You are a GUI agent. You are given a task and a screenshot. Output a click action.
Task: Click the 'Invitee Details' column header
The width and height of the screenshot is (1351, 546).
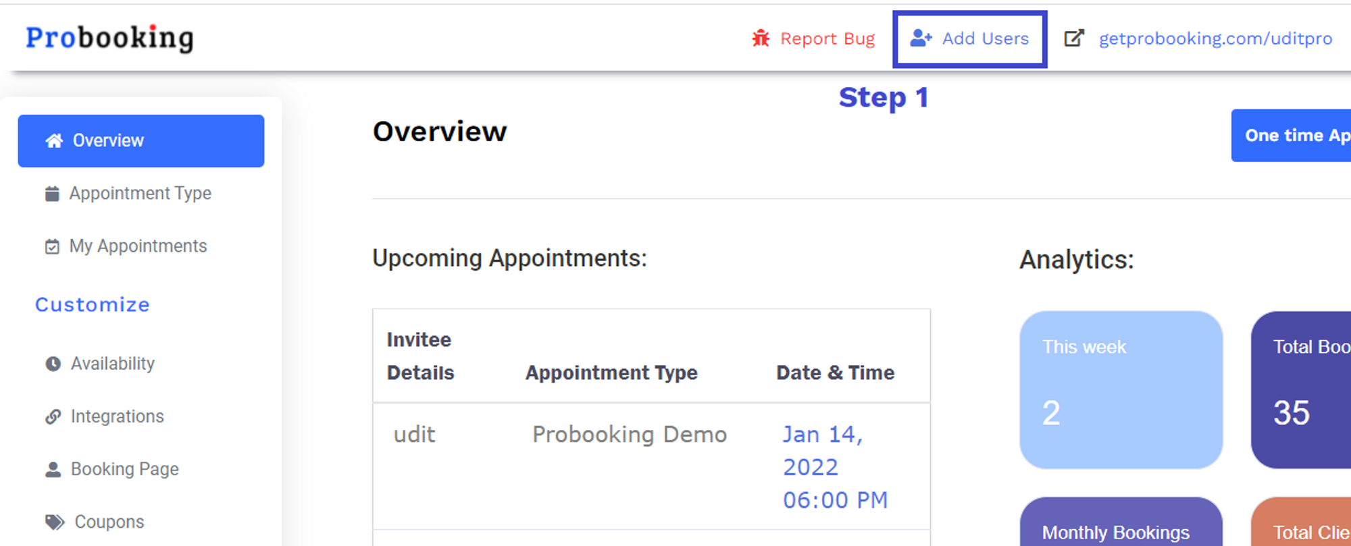(x=420, y=356)
